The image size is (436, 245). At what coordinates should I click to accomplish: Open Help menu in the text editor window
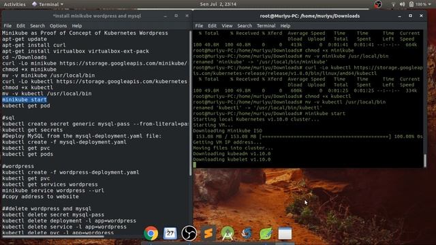77,26
